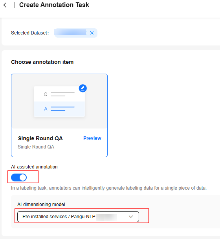Click the Create Annotation Task page title
The height and width of the screenshot is (239, 220).
coord(54,5)
